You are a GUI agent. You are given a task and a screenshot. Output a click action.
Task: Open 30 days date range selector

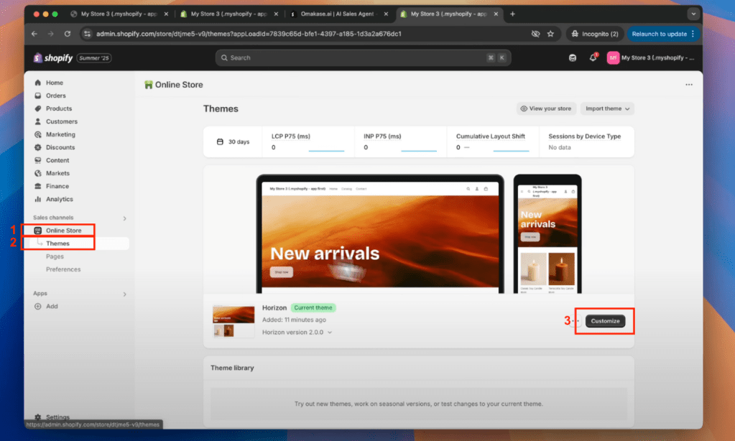[x=234, y=141]
